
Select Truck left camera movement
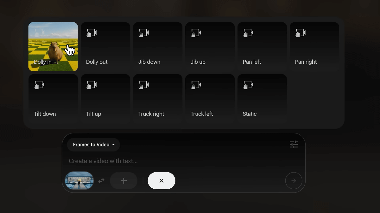click(210, 99)
